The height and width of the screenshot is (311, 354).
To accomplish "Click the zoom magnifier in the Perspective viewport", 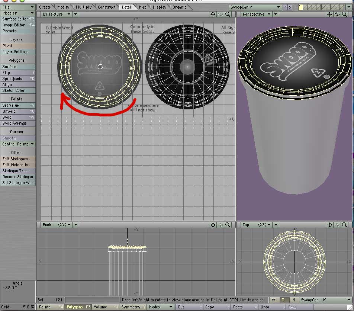I will coord(344,15).
